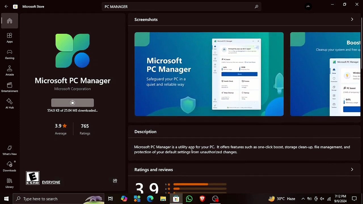
Task: Click the download status text '554.9 KB of 25.04 MB downloaded'
Action: 73,110
